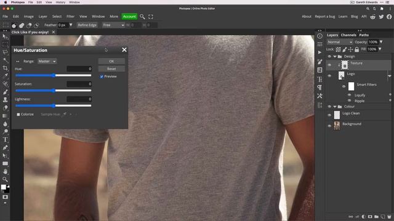Select the Zoom tool in left toolbar
This screenshot has height=221, width=394.
pos(5,179)
